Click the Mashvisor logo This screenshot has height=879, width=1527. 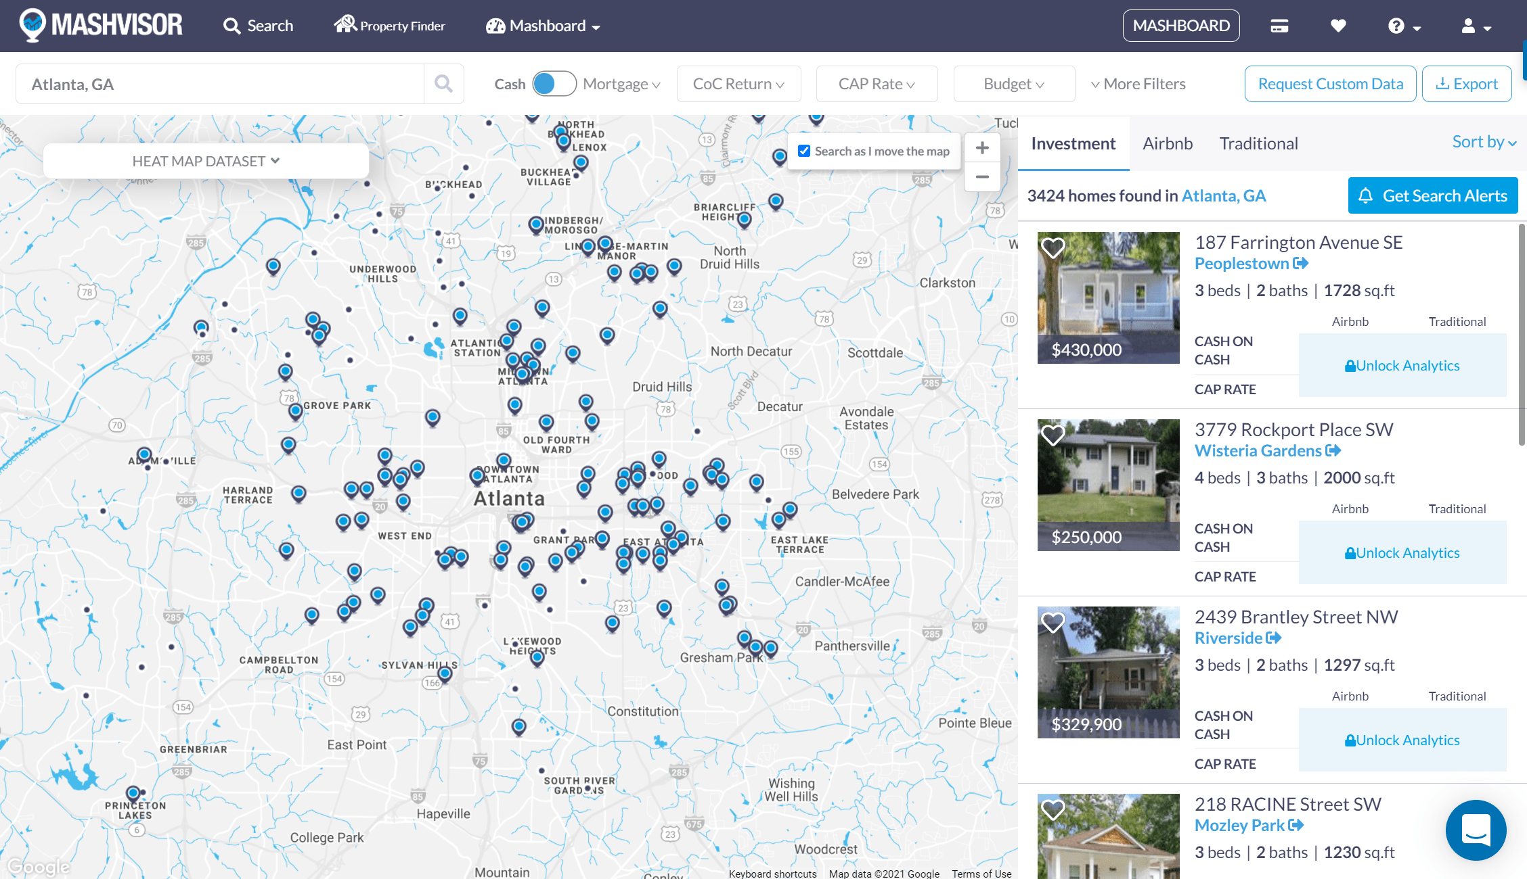point(101,25)
